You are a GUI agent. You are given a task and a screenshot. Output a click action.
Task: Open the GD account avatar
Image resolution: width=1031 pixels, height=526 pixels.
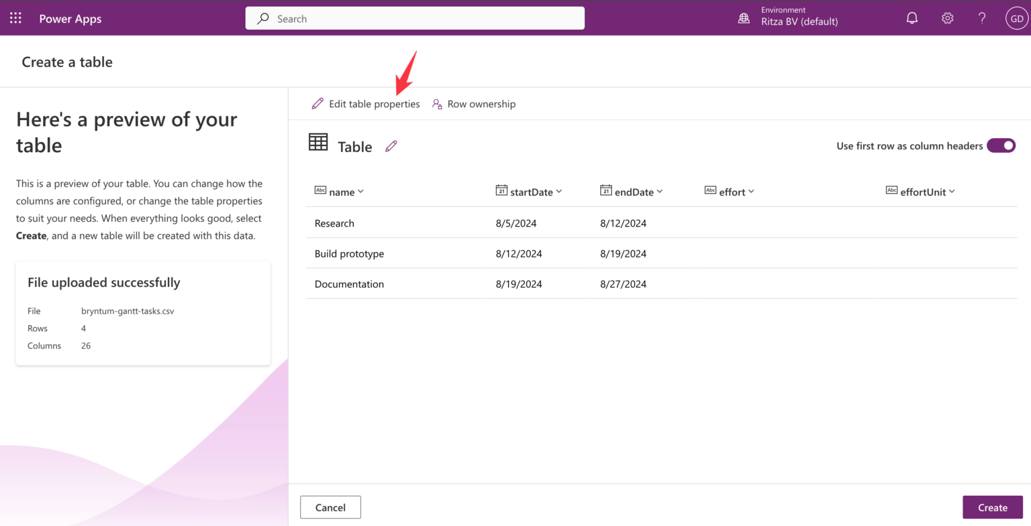point(1017,18)
